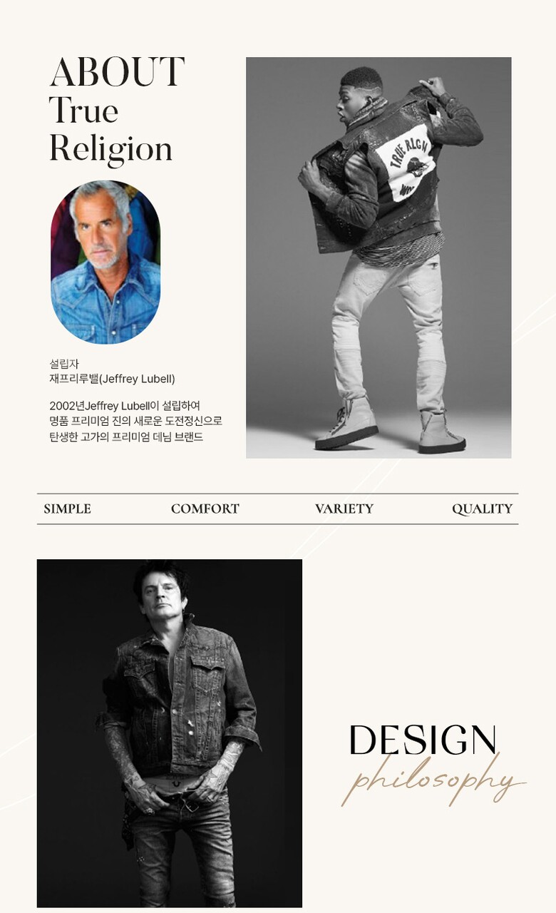
Task: Click the ABOUT True Religion heading
Action: point(117,110)
